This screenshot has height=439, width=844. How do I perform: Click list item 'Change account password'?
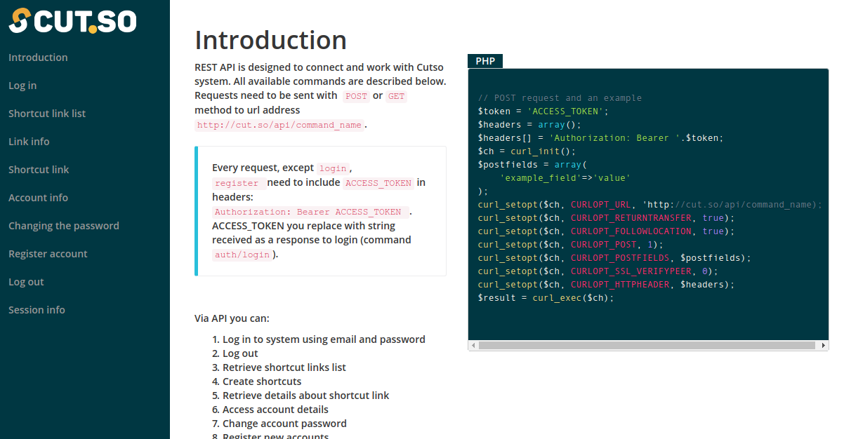[284, 424]
